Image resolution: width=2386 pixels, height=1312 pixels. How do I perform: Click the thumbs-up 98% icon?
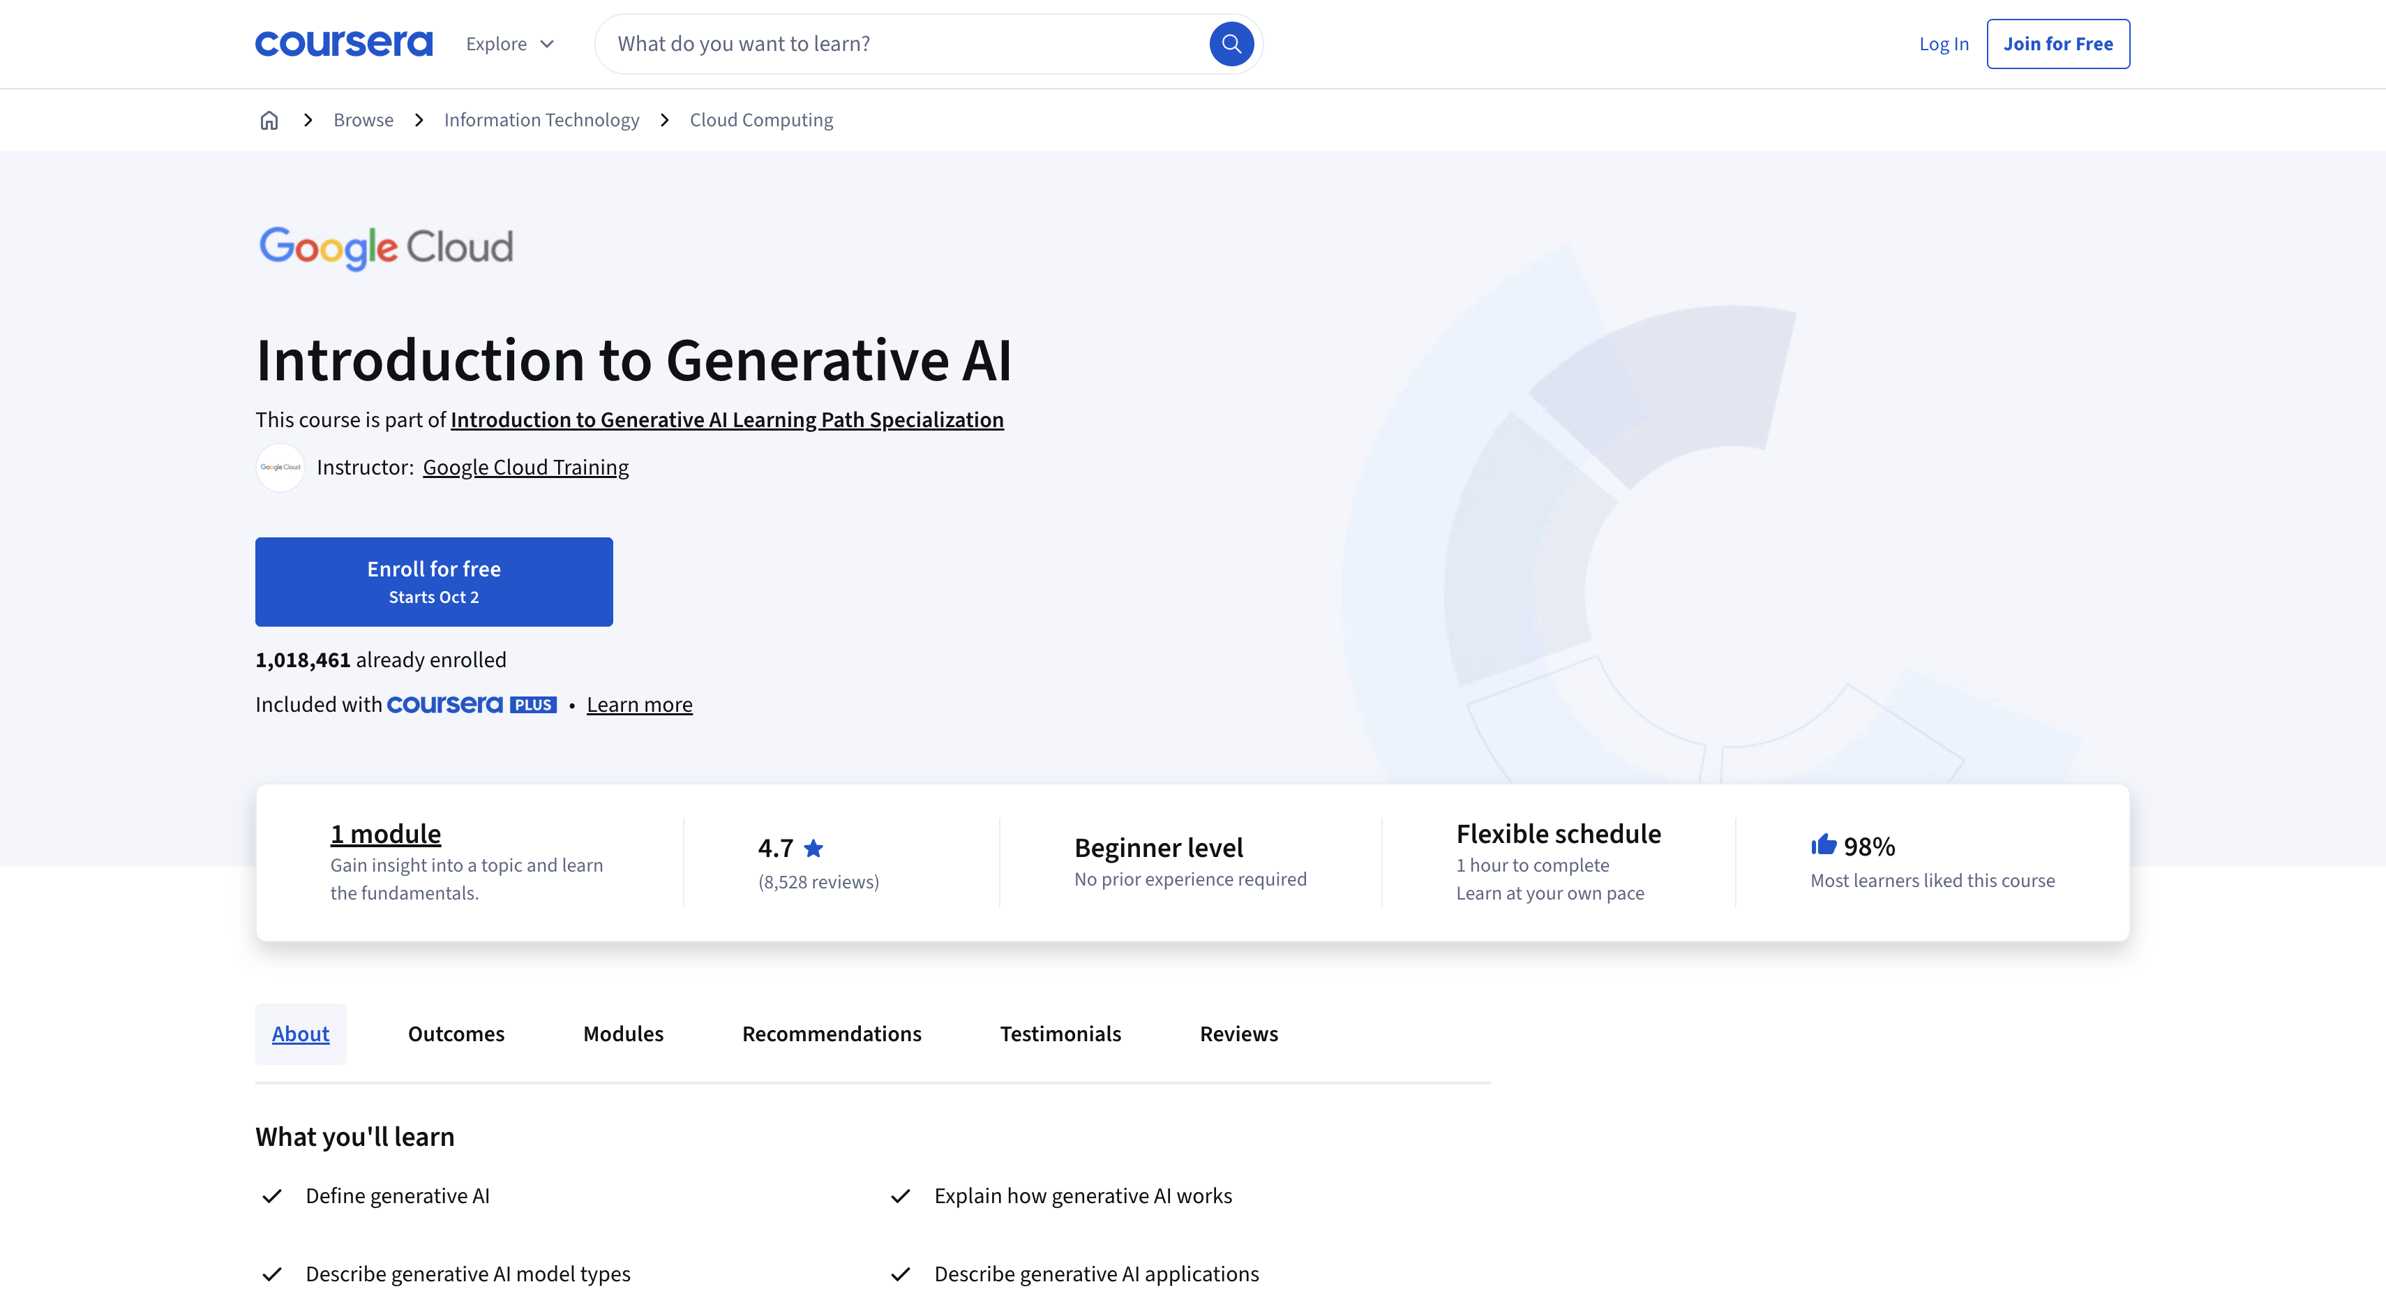click(1823, 845)
